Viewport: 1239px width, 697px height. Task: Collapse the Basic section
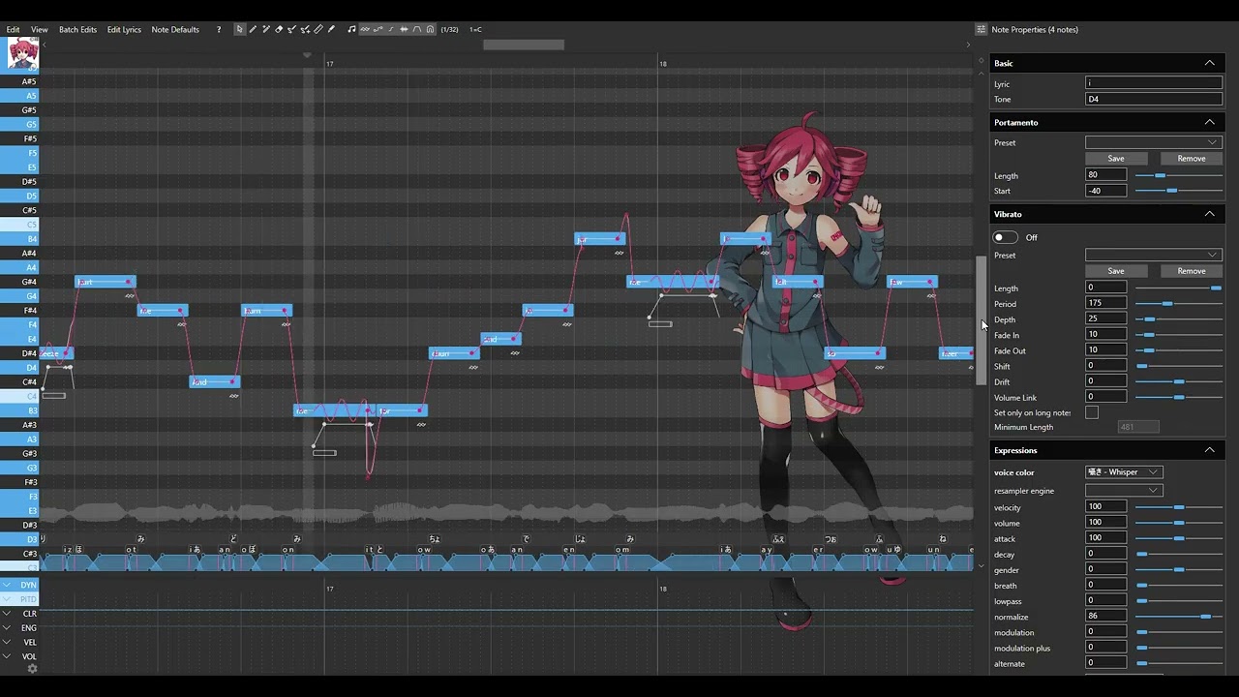pyautogui.click(x=1209, y=63)
